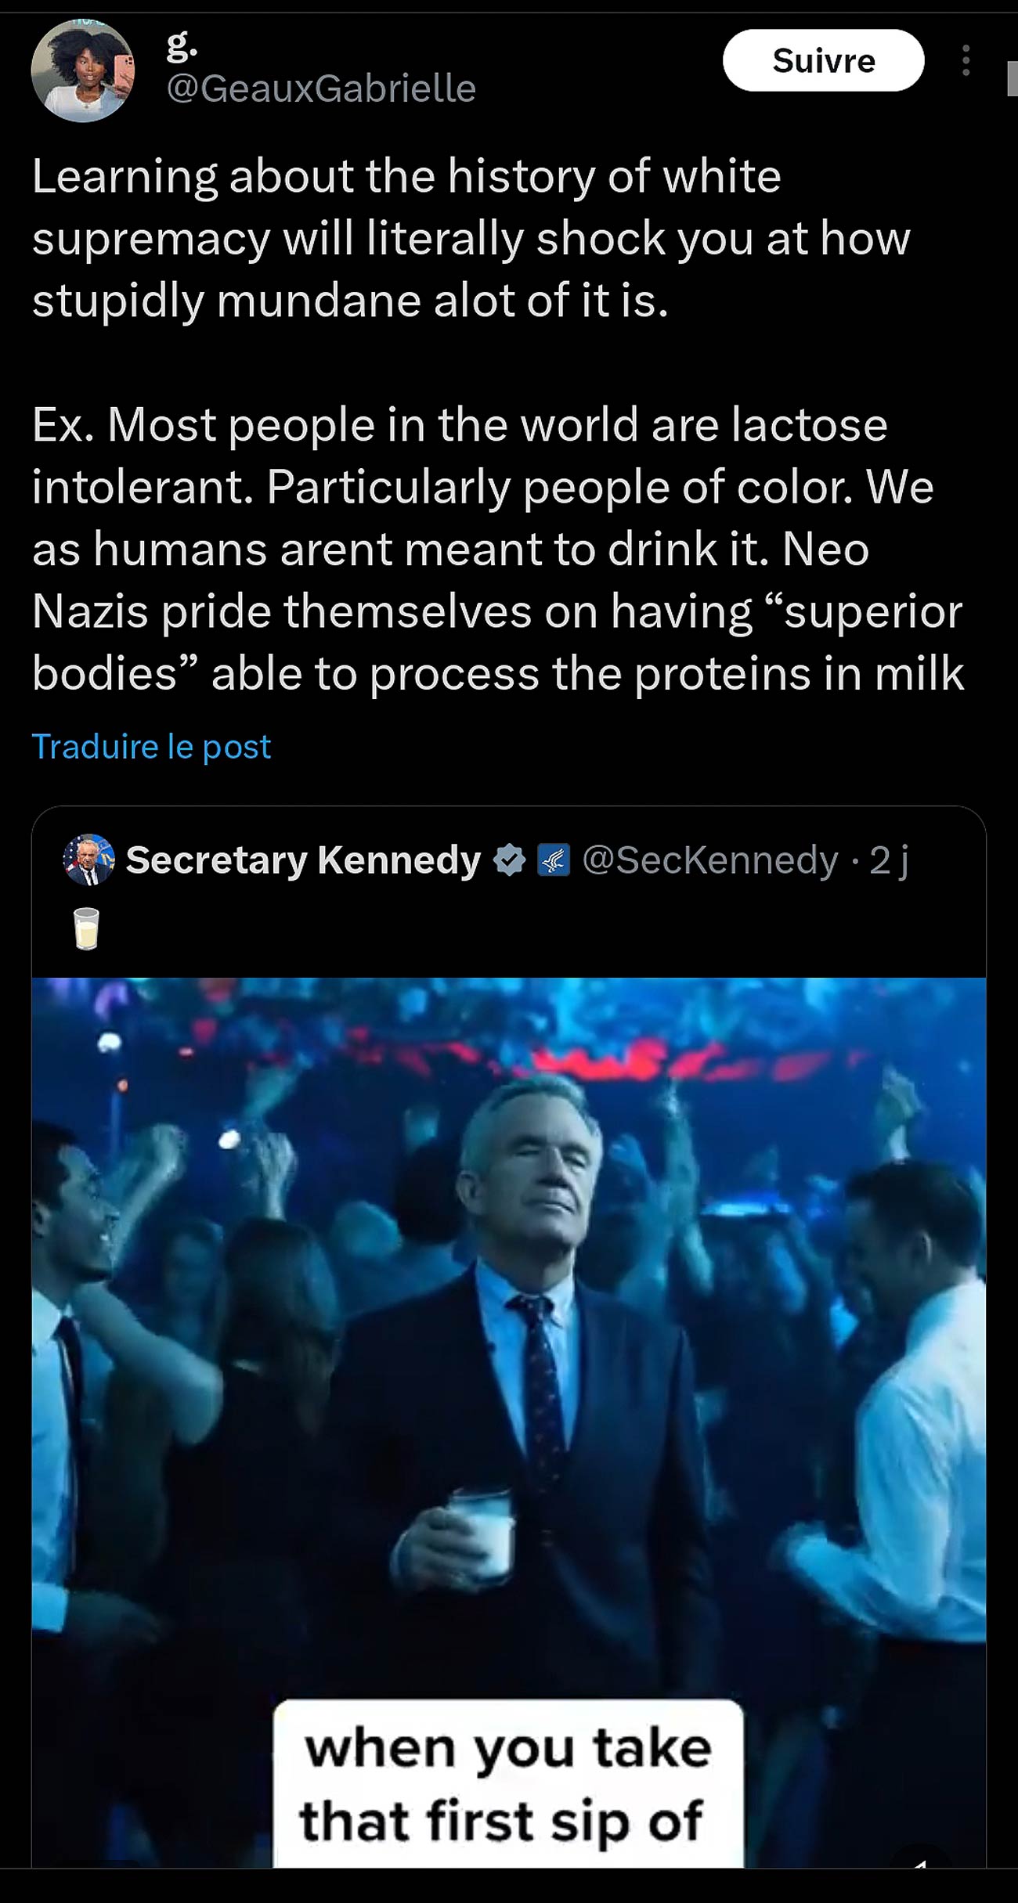Click the main tweet text about lactose intolerance
The image size is (1018, 1903).
498,548
